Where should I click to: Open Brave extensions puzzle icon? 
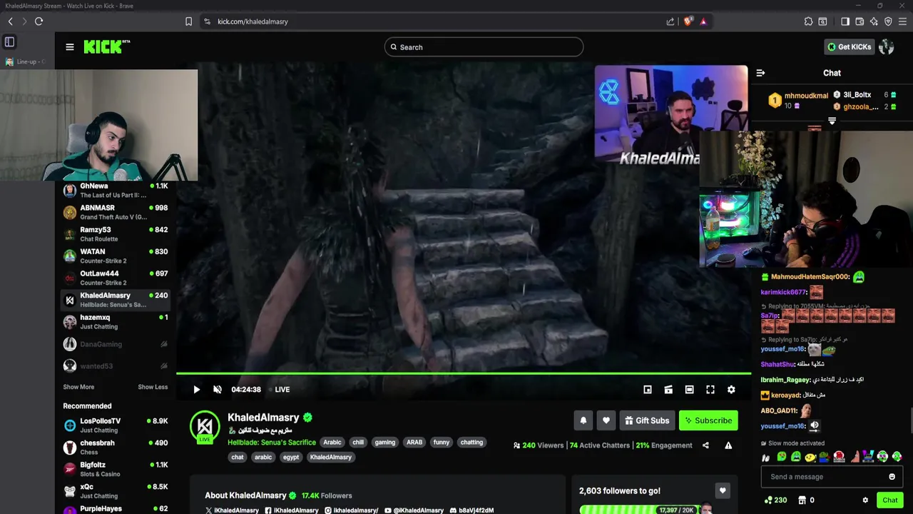pos(808,21)
